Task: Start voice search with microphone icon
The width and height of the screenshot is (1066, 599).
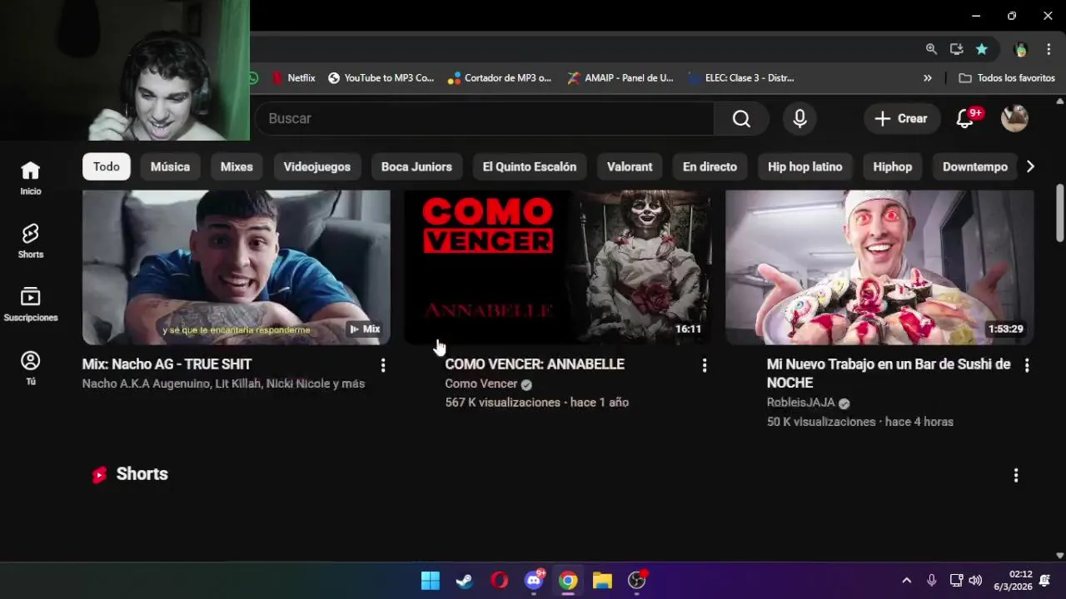Action: pyautogui.click(x=799, y=119)
